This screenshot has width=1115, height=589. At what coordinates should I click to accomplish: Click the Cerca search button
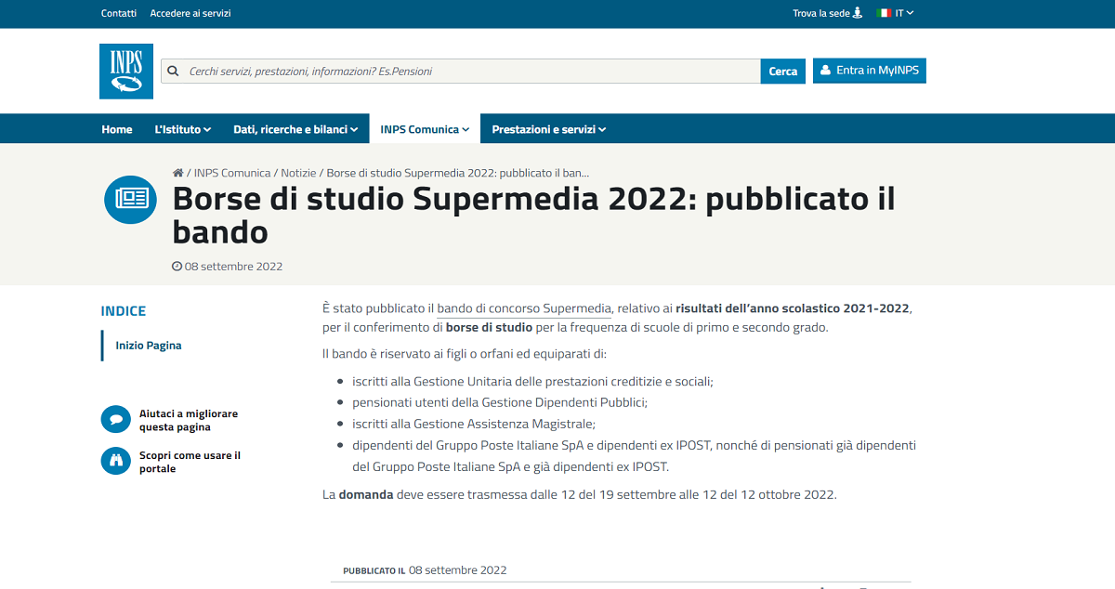click(x=783, y=71)
